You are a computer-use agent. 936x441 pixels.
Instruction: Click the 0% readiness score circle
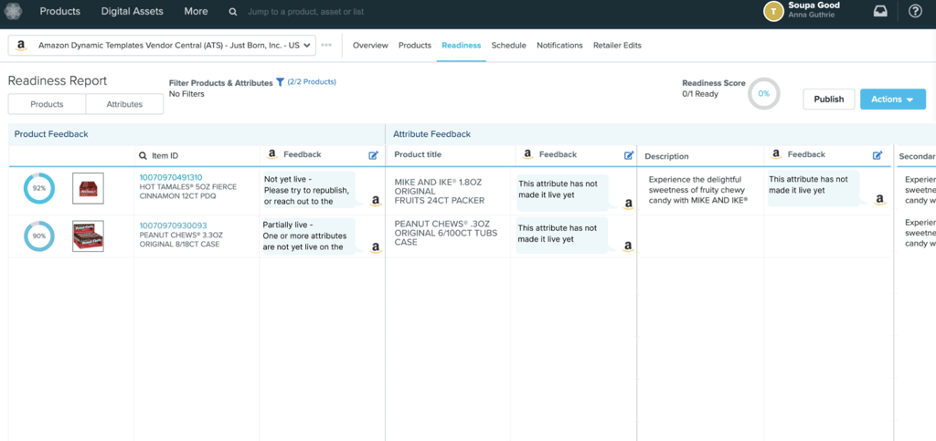pyautogui.click(x=763, y=94)
